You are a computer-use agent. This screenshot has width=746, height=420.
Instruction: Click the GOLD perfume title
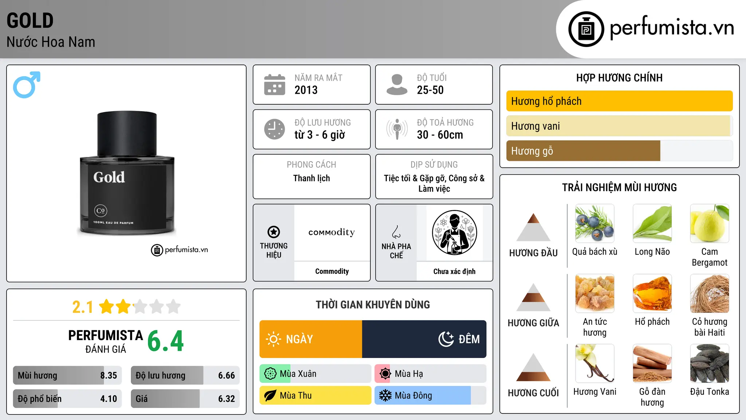pyautogui.click(x=30, y=21)
